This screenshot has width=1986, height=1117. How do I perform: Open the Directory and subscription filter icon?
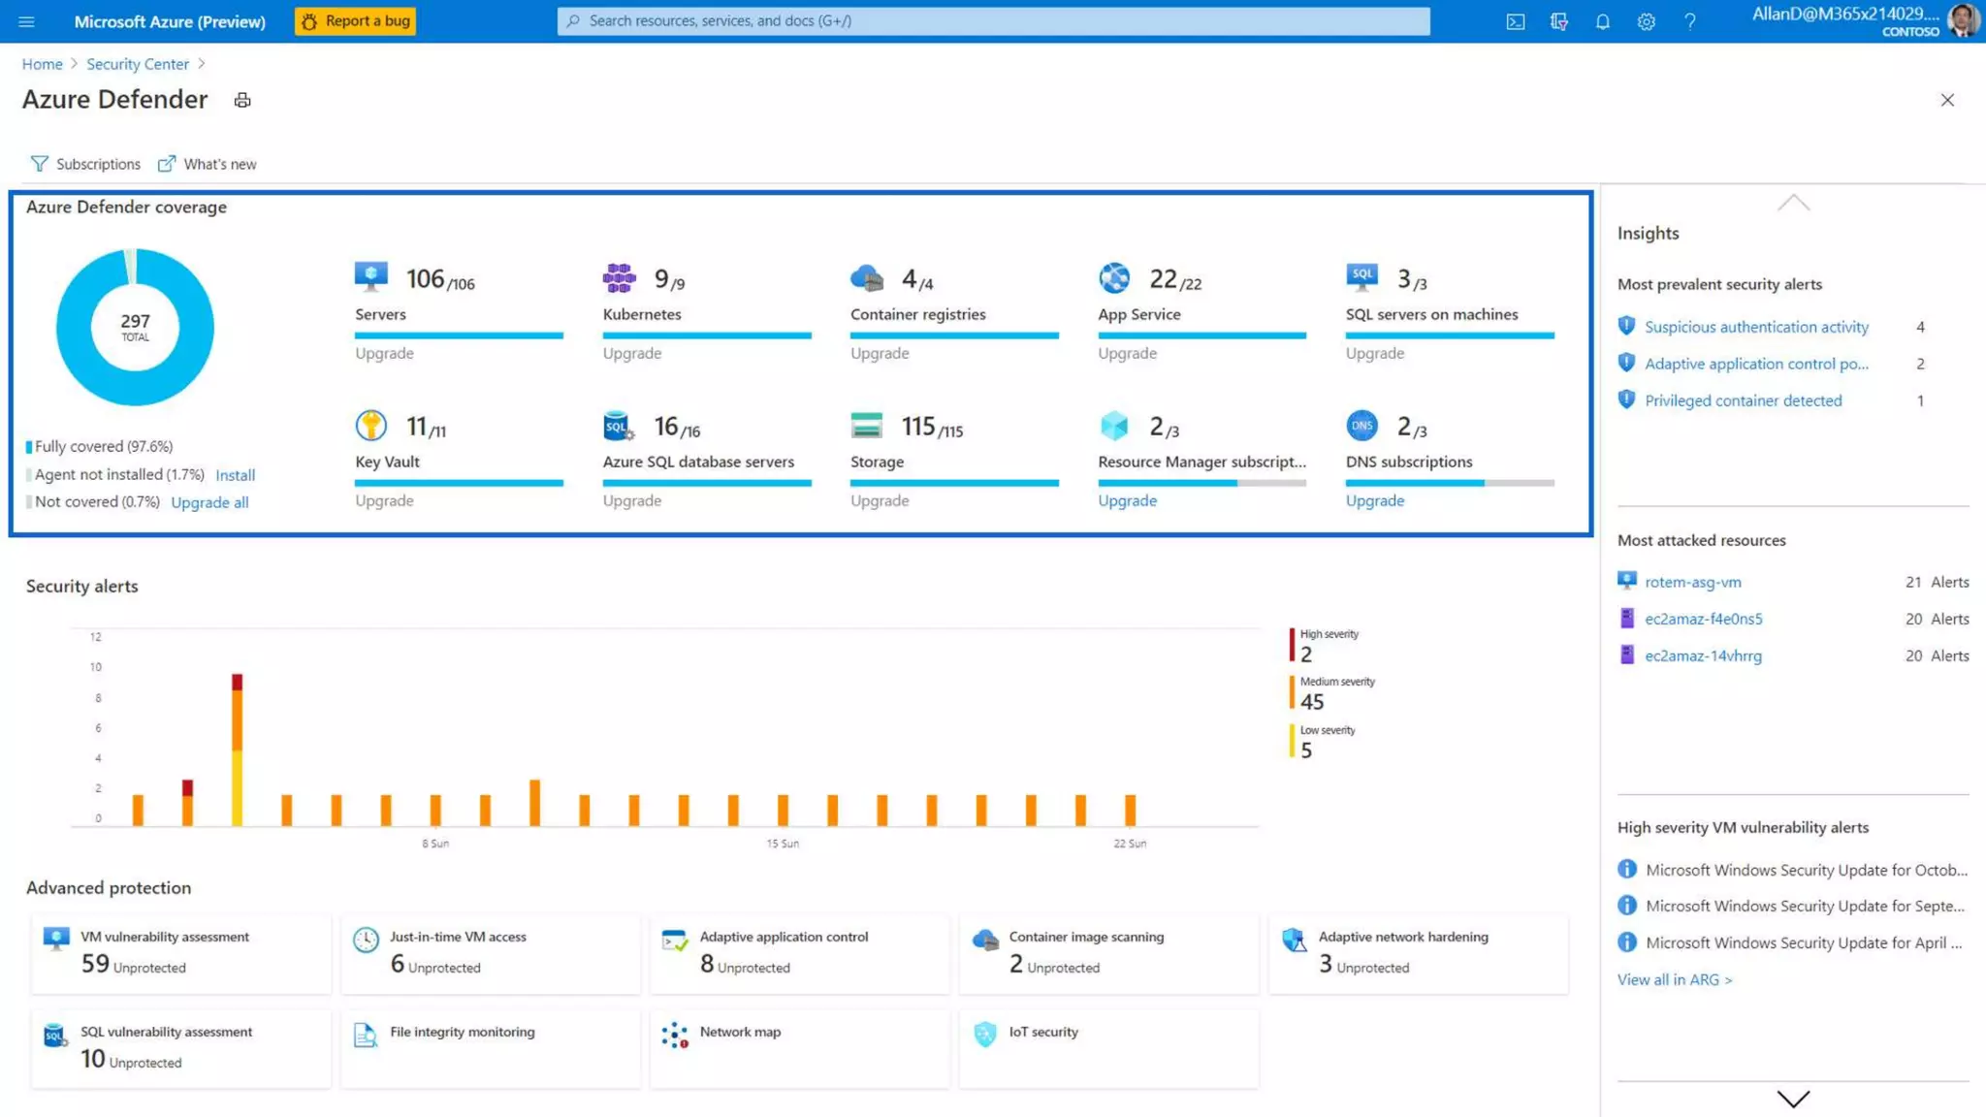click(x=1558, y=21)
